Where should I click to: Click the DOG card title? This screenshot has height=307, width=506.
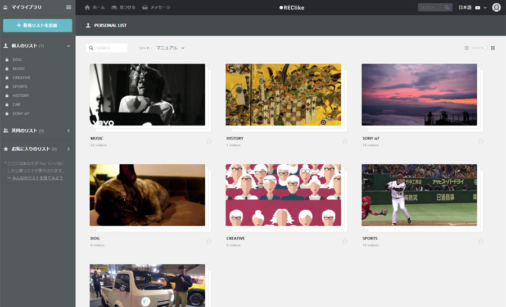coord(95,238)
